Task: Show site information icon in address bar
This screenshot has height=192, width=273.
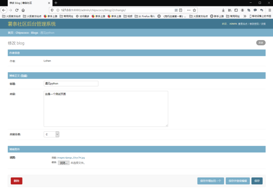Action: tap(58, 10)
